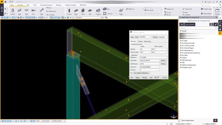This screenshot has width=222, height=125.
Task: Click the Redo arrow
Action: coord(12,2)
